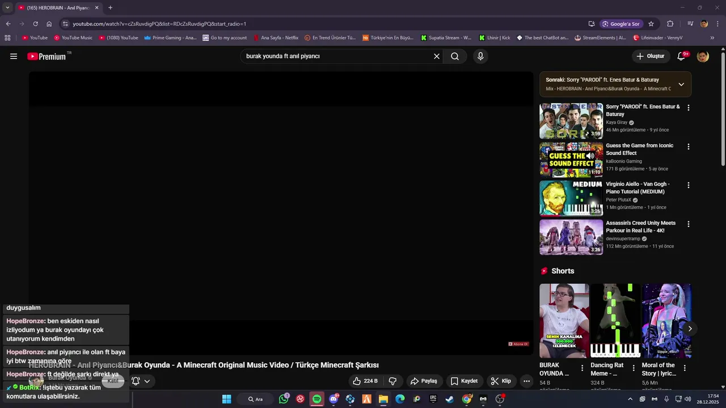This screenshot has height=408, width=726.
Task: Start voice search with the microphone
Action: coord(480,56)
